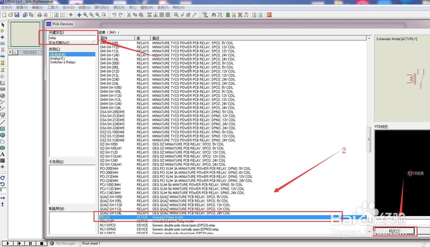Image resolution: width=430 pixels, height=247 pixels.
Task: Toggle wire auto-router icon
Action: point(205,15)
